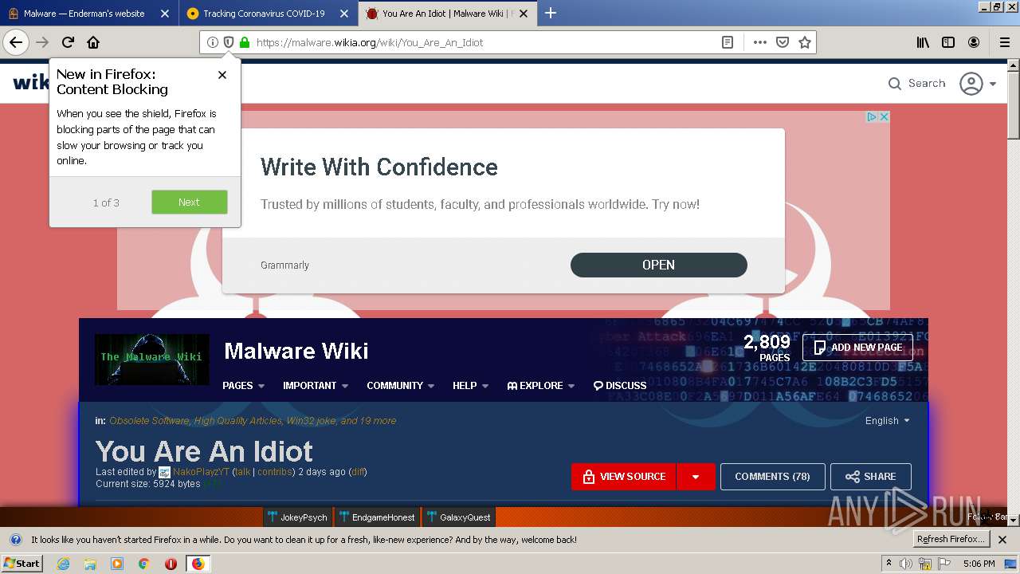Switch to Tracking Coronavirus COVID-19 tab
This screenshot has height=574, width=1020.
pos(268,13)
